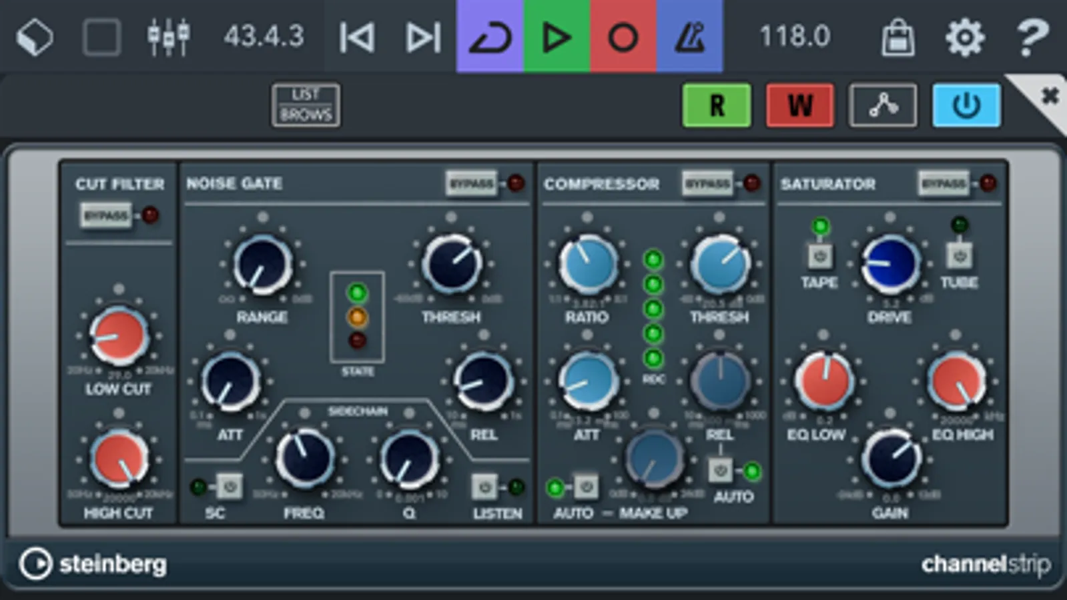Open settings gear icon

965,37
